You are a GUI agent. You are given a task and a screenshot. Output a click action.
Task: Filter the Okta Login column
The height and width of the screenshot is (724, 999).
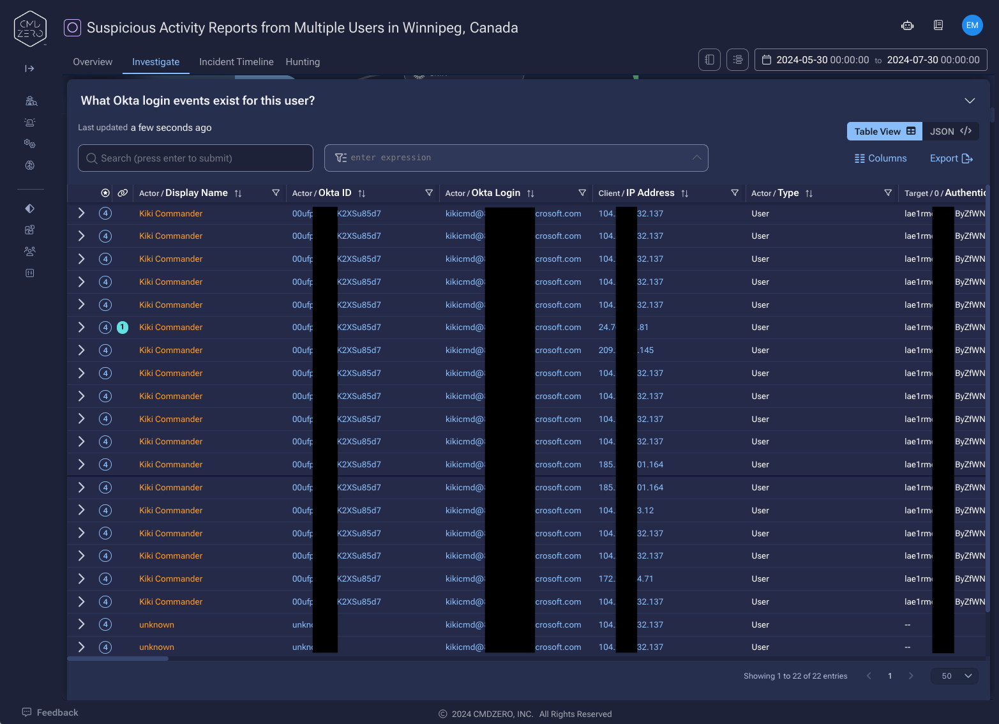pyautogui.click(x=582, y=193)
